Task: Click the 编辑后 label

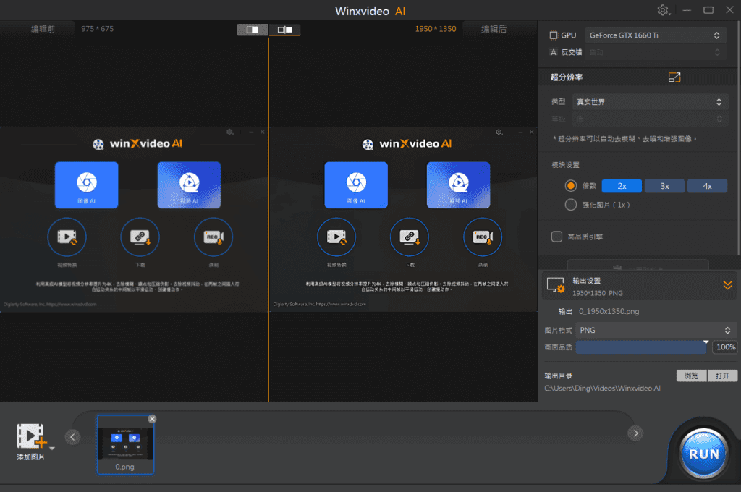Action: (494, 29)
